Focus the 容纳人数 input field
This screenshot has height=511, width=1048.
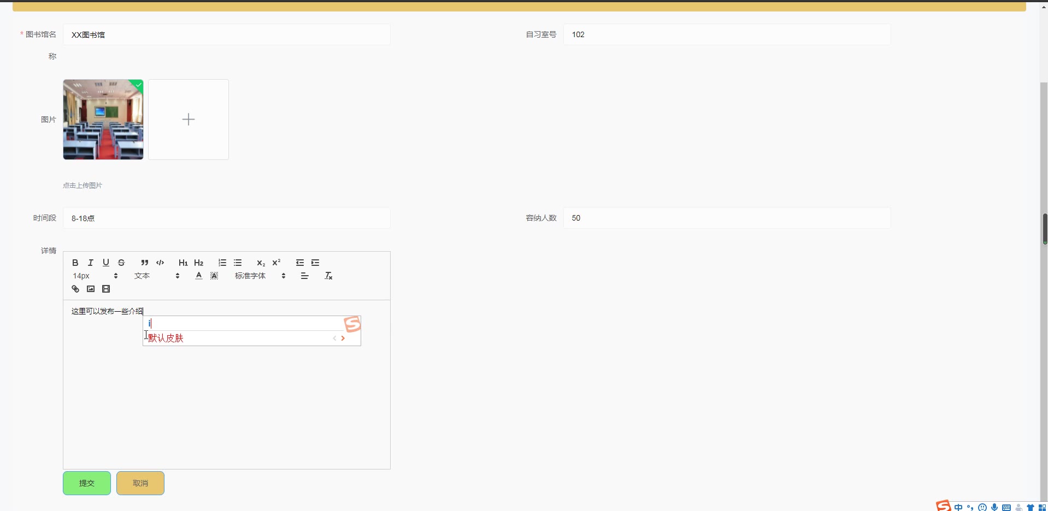pyautogui.click(x=727, y=218)
